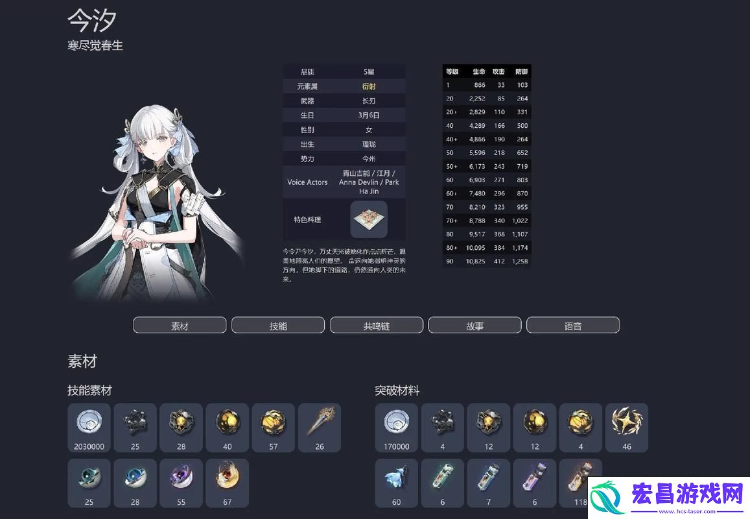Click the green tube material with count 6

443,483
